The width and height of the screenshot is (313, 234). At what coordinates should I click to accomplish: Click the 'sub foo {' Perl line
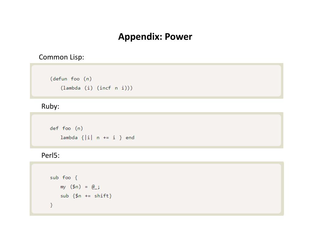(64, 178)
